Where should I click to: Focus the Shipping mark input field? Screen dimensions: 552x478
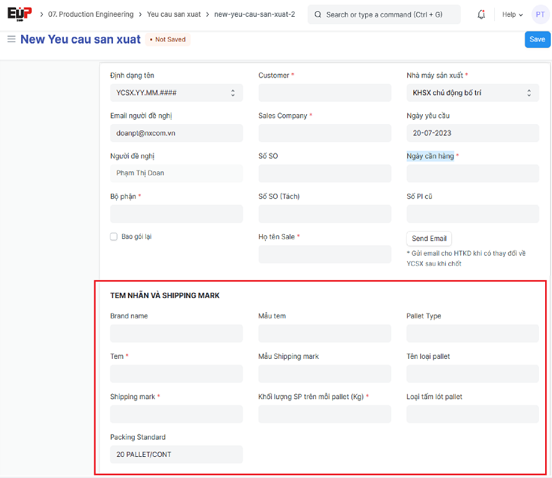point(176,414)
